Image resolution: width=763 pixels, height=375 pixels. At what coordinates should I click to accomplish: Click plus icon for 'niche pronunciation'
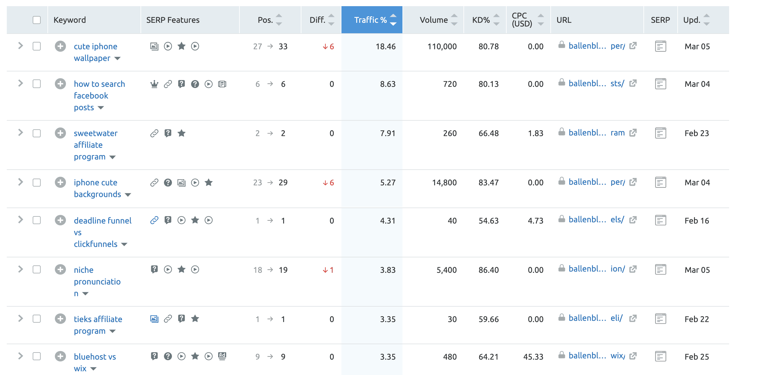click(x=60, y=269)
